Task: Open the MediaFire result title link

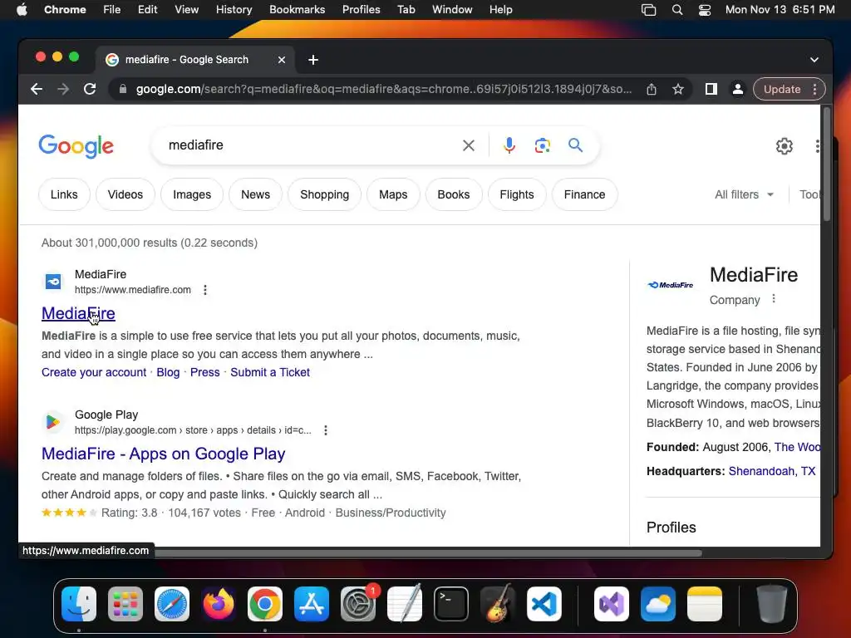Action: click(x=78, y=313)
